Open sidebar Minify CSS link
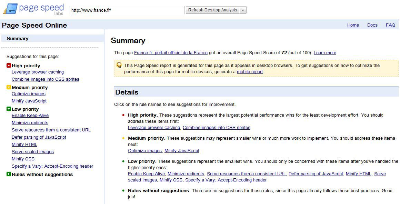The height and width of the screenshot is (208, 400). (23, 159)
